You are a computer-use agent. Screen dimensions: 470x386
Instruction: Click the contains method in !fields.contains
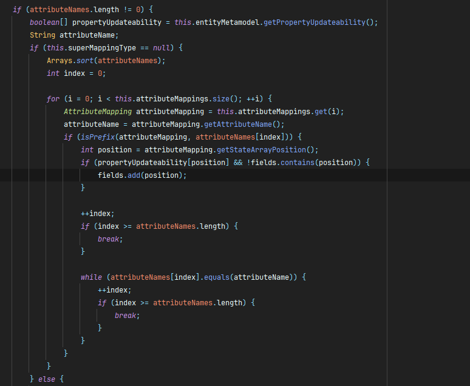298,163
